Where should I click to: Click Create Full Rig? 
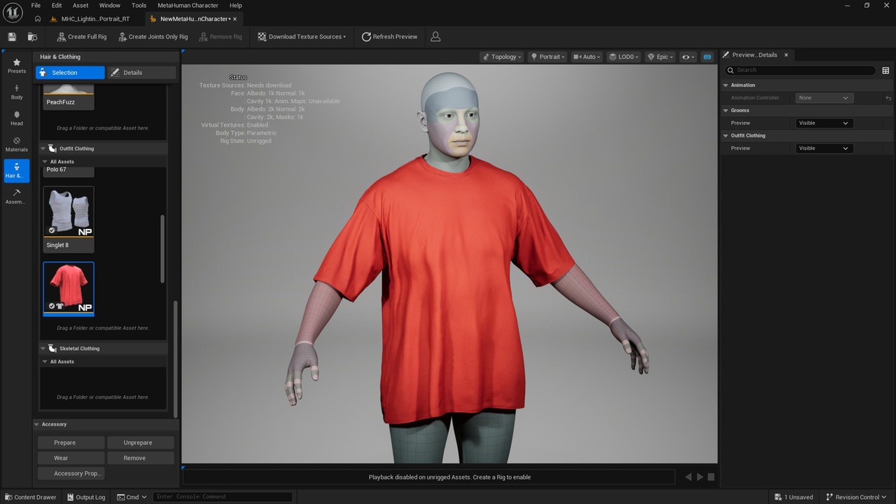click(81, 36)
